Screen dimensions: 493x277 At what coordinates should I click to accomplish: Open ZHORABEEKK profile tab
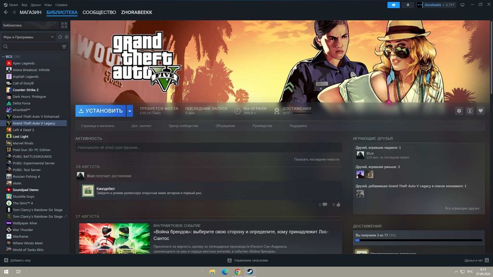click(x=137, y=12)
